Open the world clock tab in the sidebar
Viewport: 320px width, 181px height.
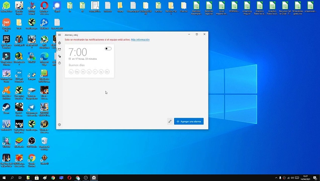59,56
